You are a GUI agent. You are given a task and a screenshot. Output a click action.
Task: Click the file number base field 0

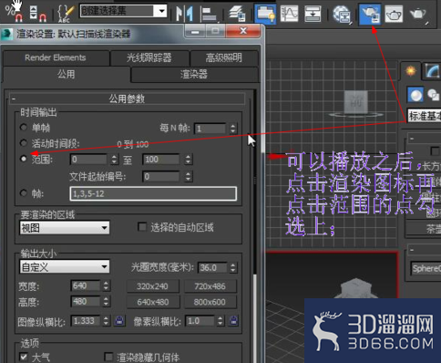click(160, 176)
